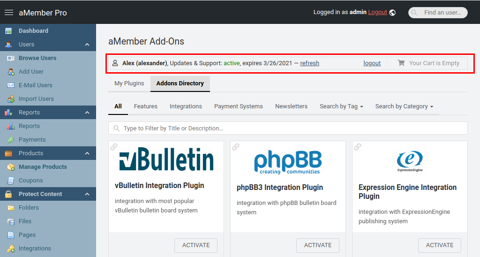The image size is (480, 257).
Task: Collapse the Reports sidebar section
Action: [x=87, y=113]
